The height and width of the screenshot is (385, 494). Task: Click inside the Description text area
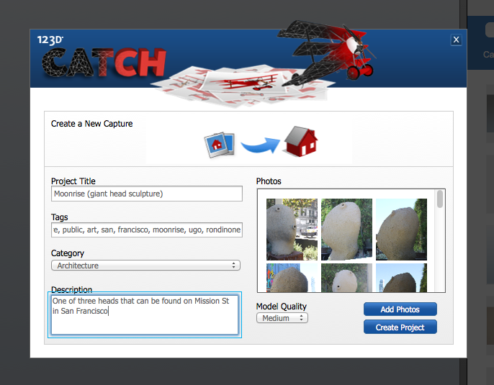(145, 314)
